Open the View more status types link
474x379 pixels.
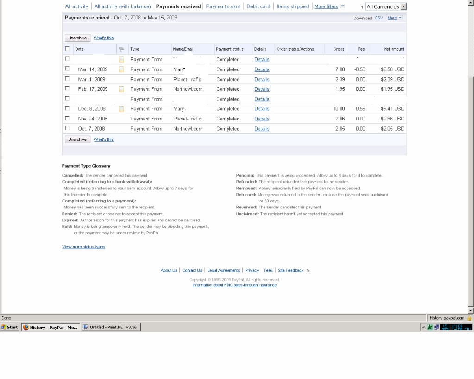[x=83, y=247]
